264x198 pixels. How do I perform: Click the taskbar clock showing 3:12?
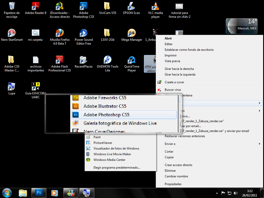[250, 193]
